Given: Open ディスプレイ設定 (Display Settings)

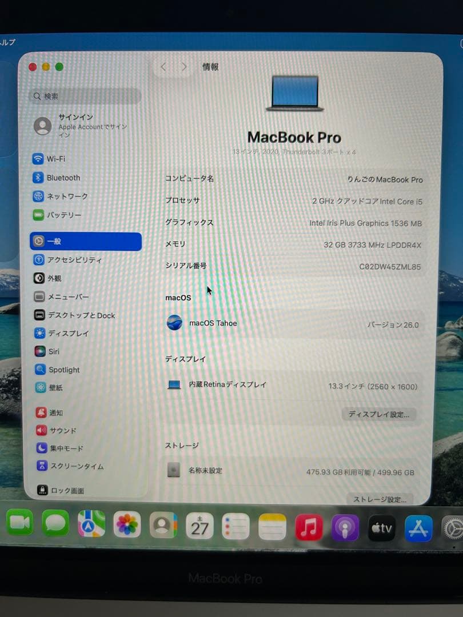Looking at the screenshot, I should [379, 414].
